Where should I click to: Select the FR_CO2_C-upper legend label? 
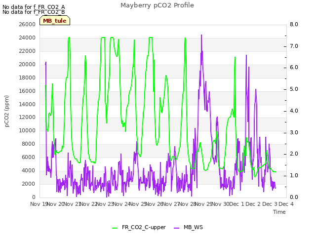[144, 227]
